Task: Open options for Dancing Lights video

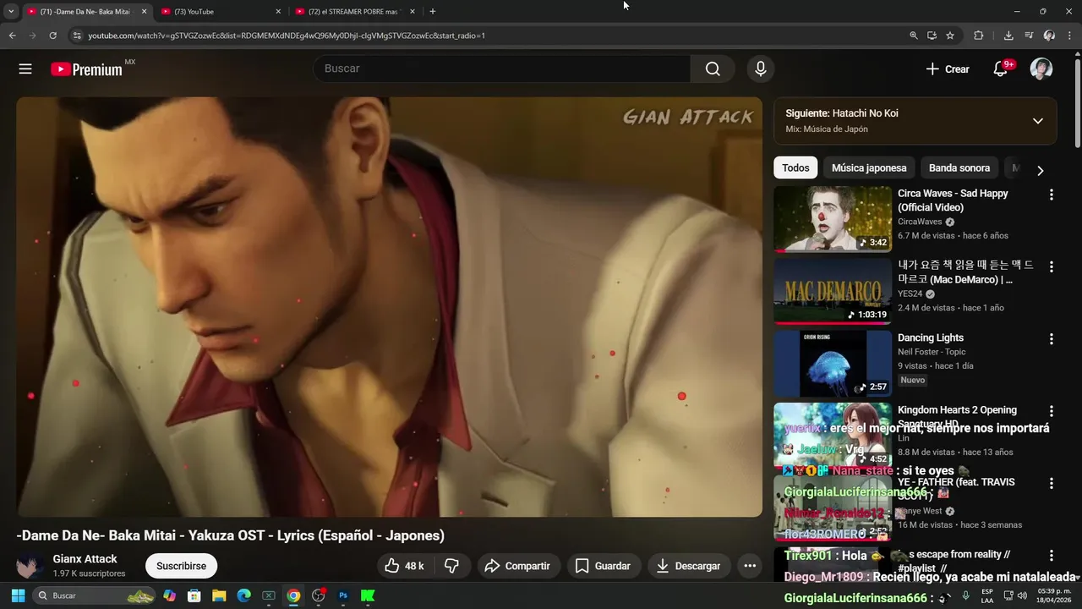Action: coord(1052,339)
